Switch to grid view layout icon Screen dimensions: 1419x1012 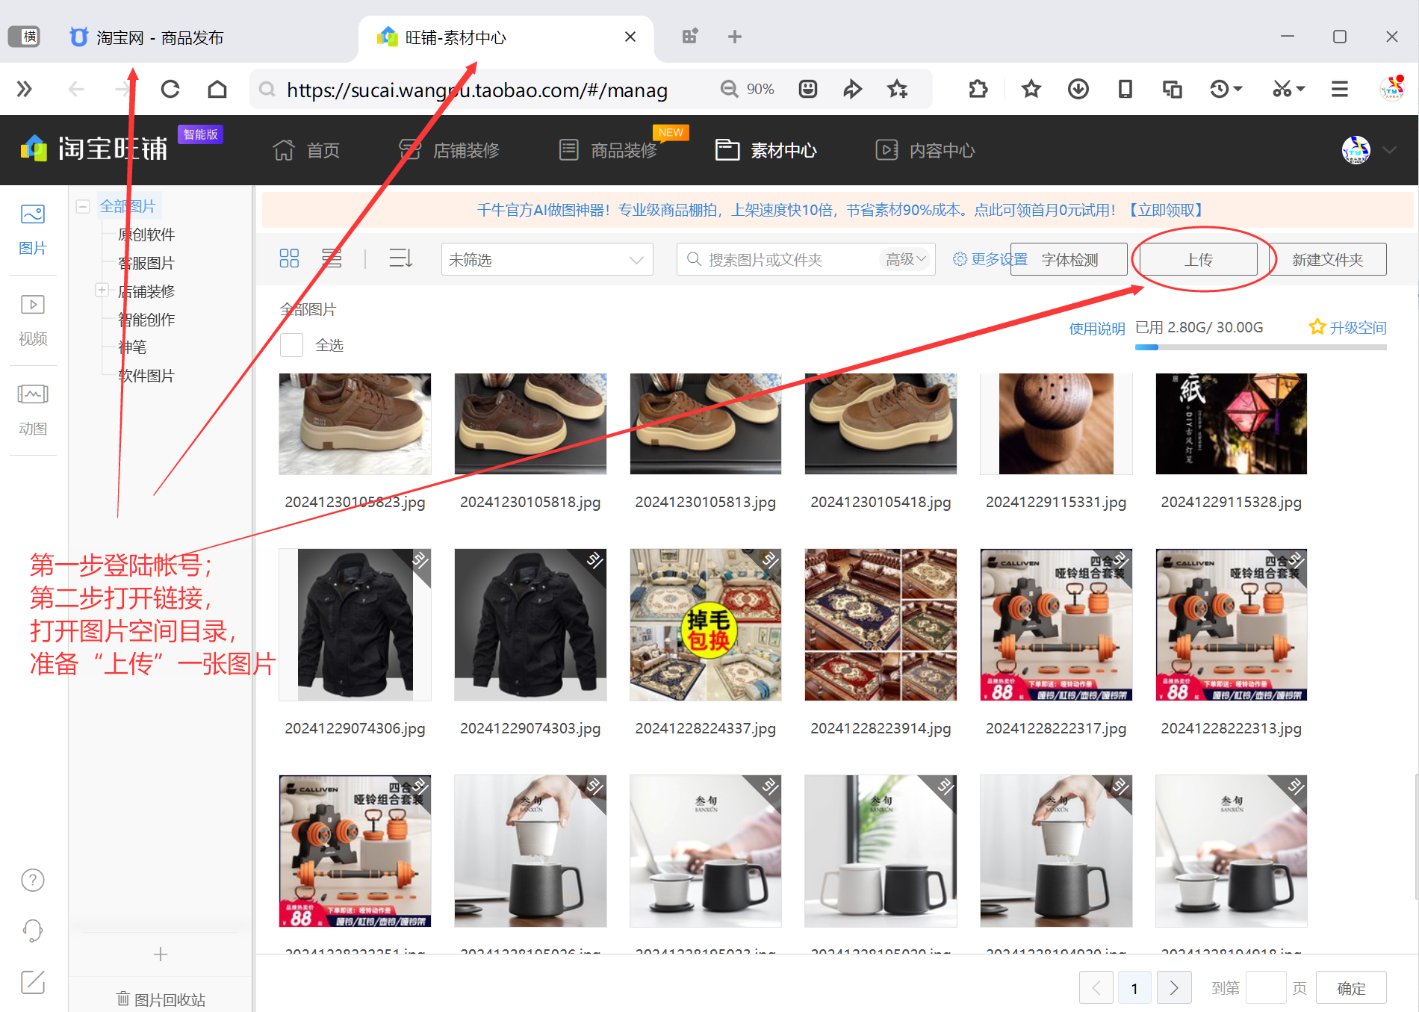[x=289, y=259]
